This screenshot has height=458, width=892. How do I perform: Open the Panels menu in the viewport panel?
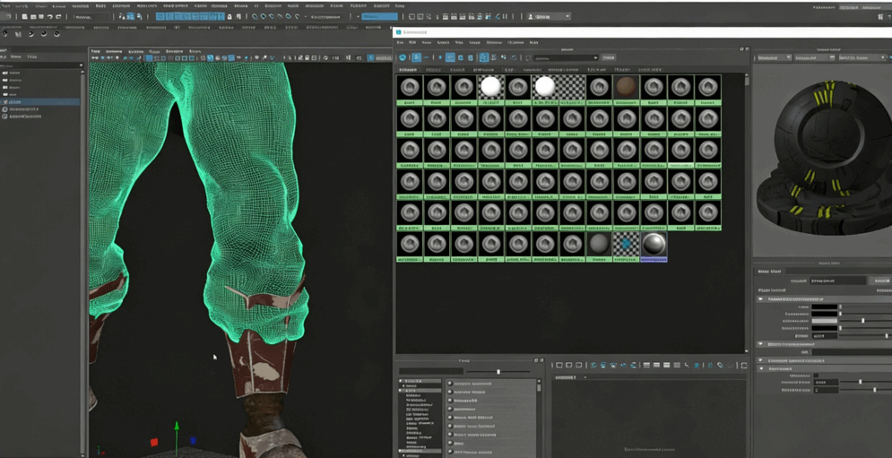pyautogui.click(x=195, y=51)
